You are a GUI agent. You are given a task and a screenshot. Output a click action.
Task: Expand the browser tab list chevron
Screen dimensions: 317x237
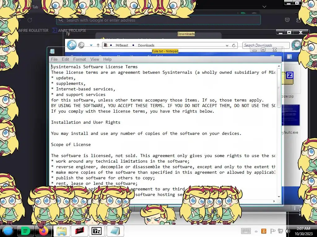click(264, 7)
